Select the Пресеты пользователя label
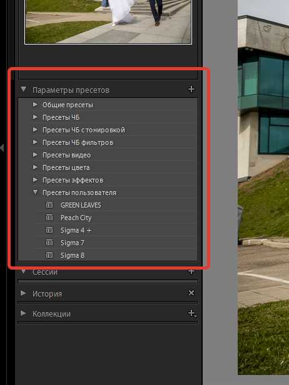289x385 pixels. 79,192
